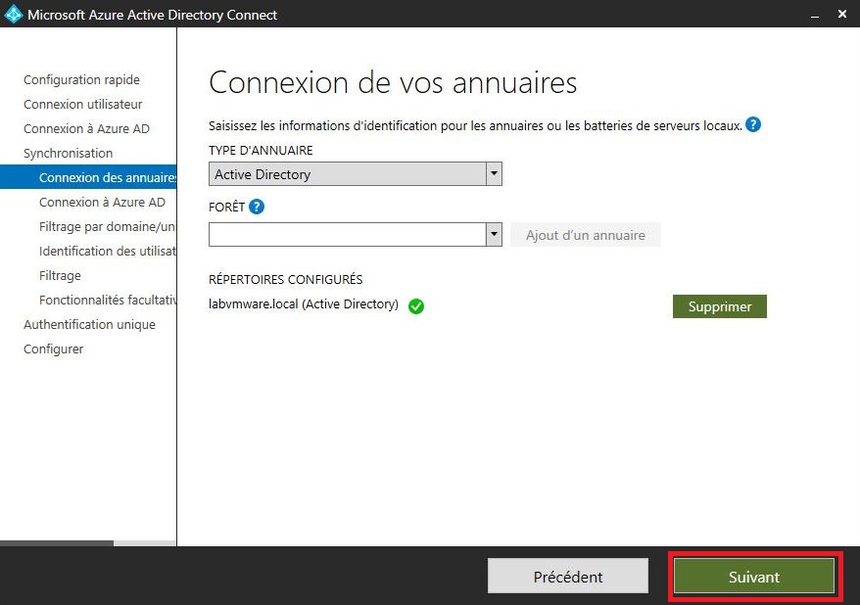
Task: Open Connexion à Azure AD sub-step under Synchronisation
Action: [x=102, y=203]
